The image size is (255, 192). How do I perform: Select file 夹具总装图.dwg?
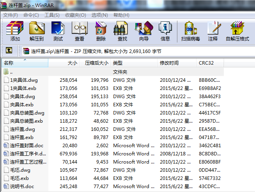[x=27, y=113]
